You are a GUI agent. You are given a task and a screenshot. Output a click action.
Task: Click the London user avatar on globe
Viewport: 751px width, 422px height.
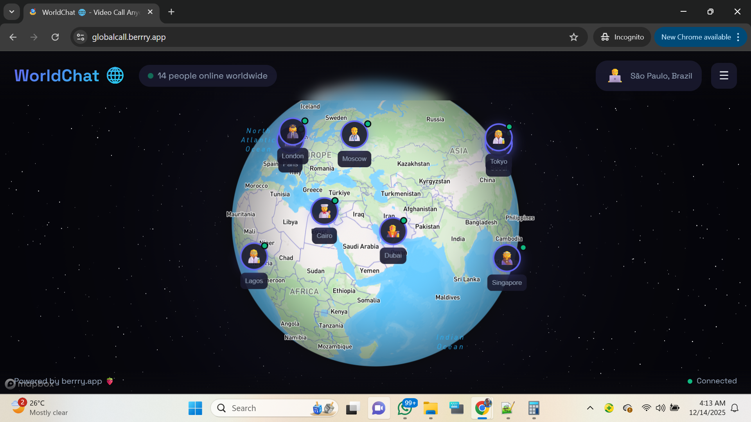pos(293,132)
